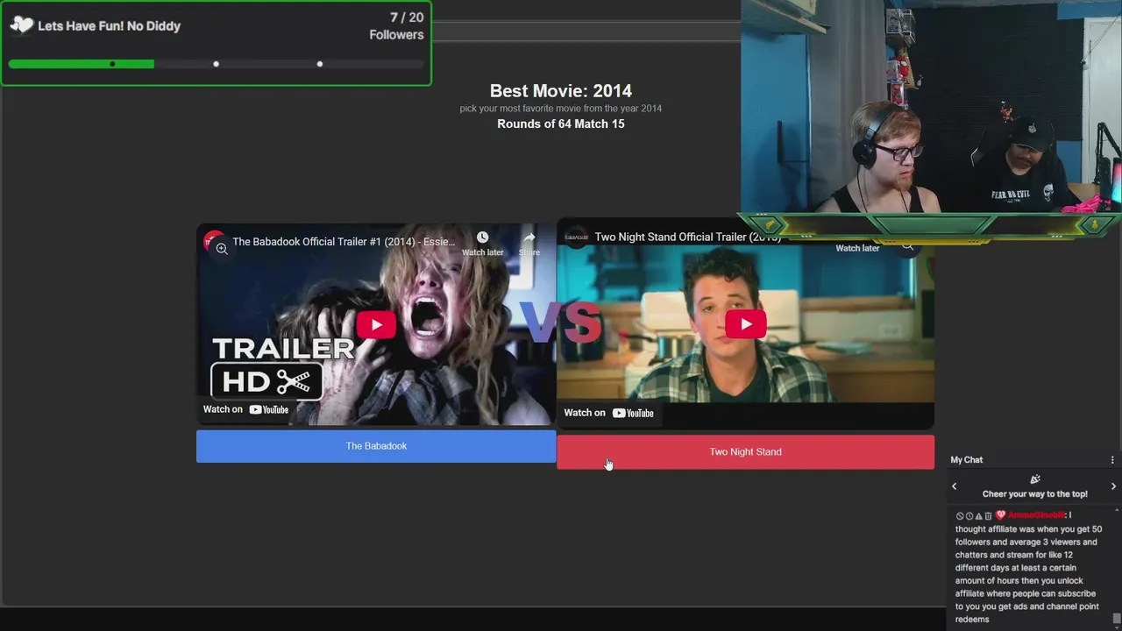Click heart icon in follower goal widget
1122x631 pixels.
tap(22, 25)
